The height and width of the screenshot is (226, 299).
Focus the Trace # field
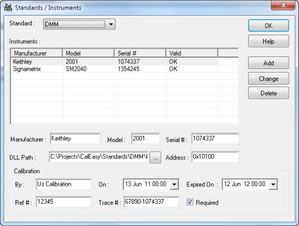pyautogui.click(x=151, y=202)
